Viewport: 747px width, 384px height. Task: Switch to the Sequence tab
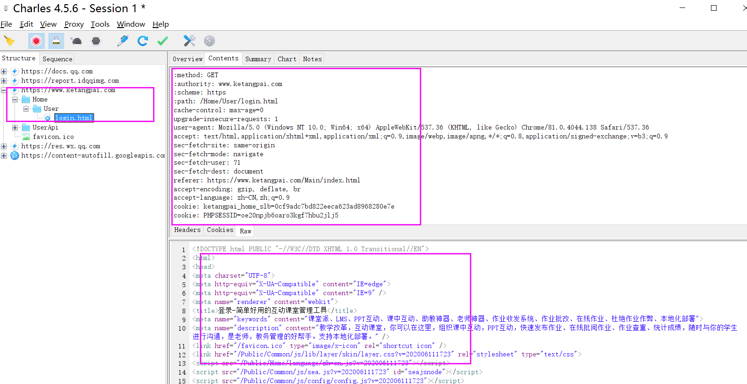coord(57,59)
